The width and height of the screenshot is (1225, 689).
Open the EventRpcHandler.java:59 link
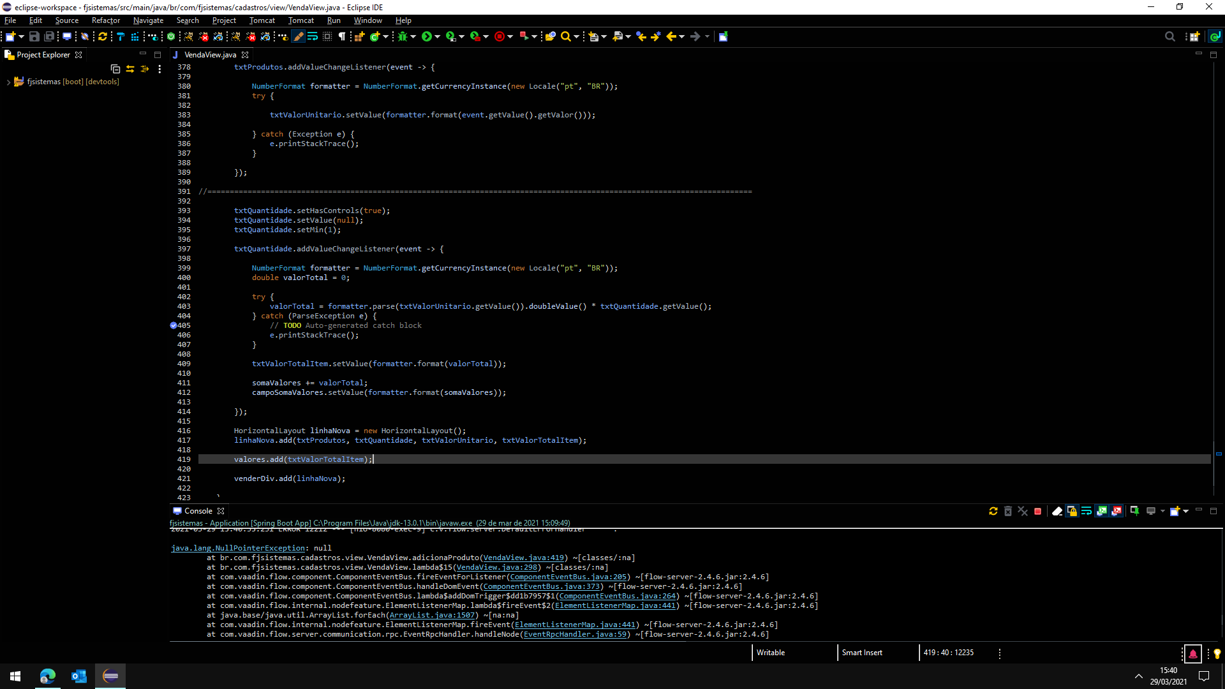click(575, 634)
